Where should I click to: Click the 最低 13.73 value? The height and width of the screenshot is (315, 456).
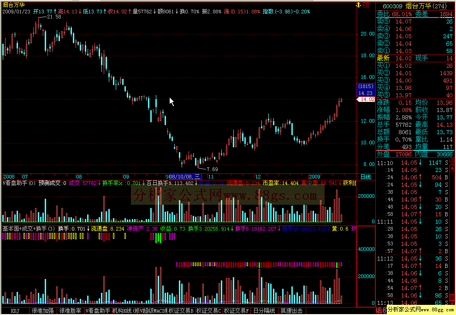click(444, 132)
